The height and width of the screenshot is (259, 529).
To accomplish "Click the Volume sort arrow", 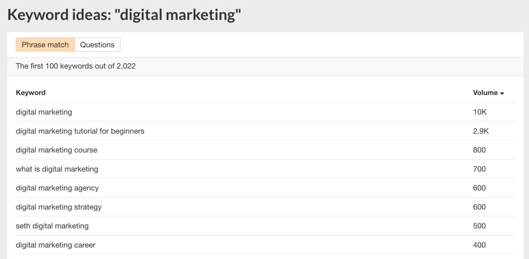I will click(x=502, y=93).
